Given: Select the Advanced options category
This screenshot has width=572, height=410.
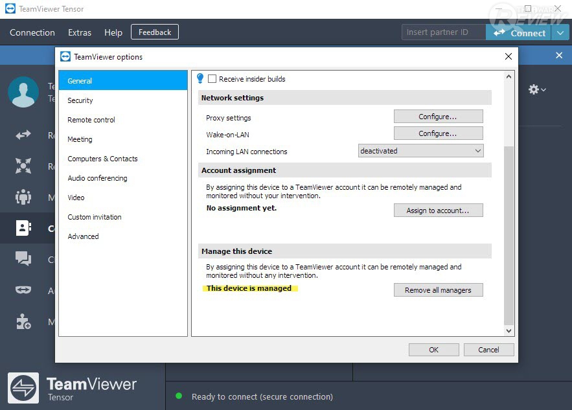Looking at the screenshot, I should coord(123,236).
